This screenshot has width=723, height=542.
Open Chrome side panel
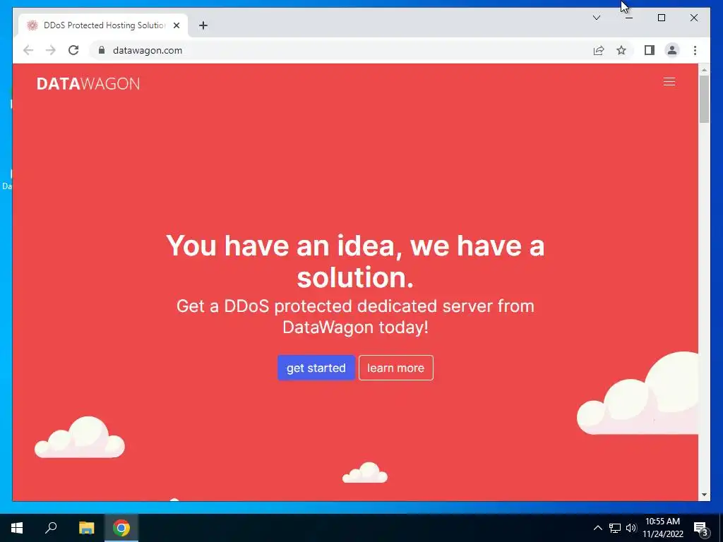click(650, 50)
